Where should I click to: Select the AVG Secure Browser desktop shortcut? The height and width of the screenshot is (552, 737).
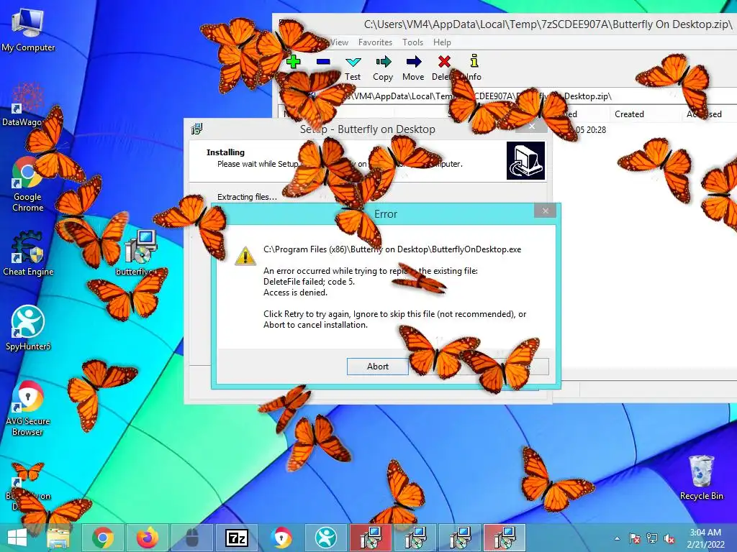[x=28, y=408]
